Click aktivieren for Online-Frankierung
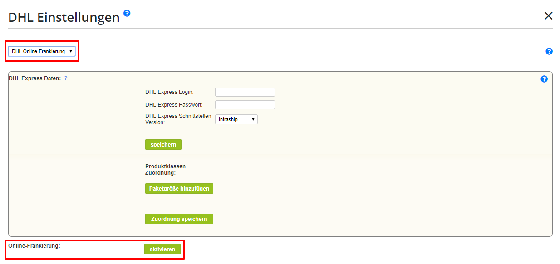Image resolution: width=560 pixels, height=264 pixels. pos(162,249)
